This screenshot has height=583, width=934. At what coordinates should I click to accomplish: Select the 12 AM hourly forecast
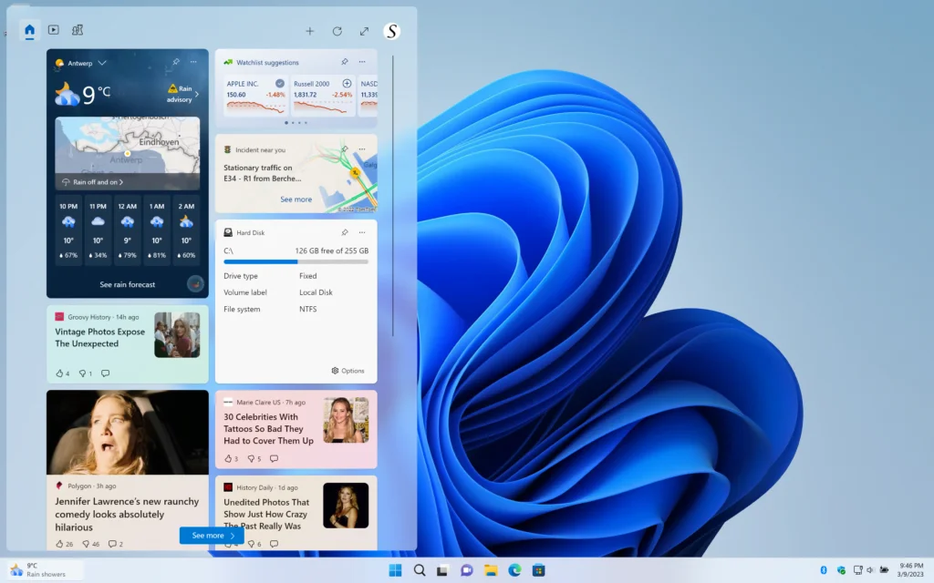click(x=128, y=230)
